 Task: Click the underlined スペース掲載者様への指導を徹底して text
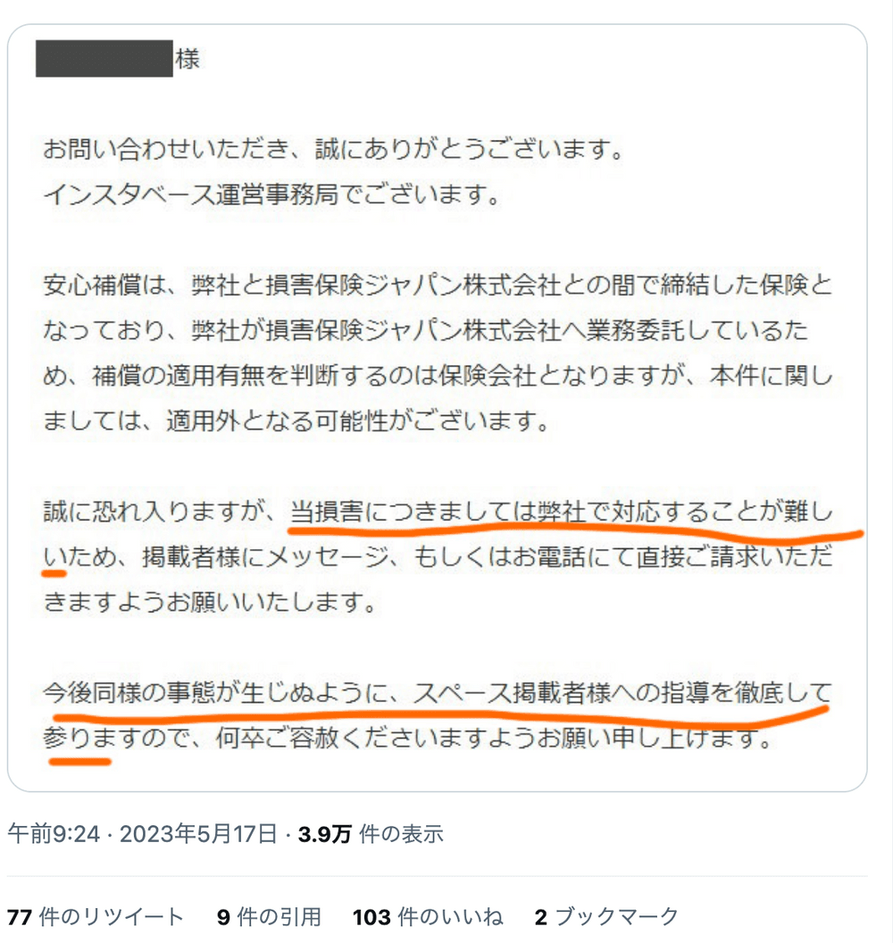tap(622, 693)
